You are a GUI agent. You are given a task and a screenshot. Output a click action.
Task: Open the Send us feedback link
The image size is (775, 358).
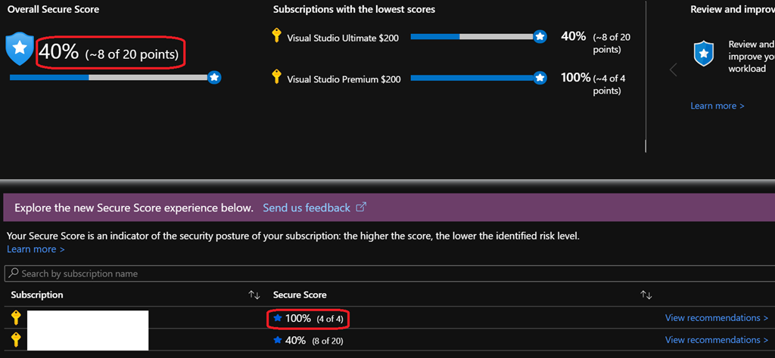tap(306, 208)
